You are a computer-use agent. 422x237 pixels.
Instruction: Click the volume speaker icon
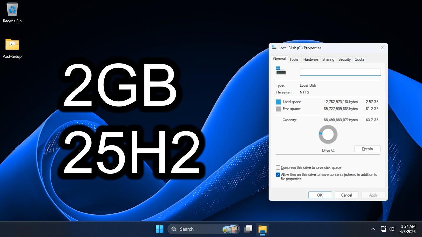click(x=392, y=229)
